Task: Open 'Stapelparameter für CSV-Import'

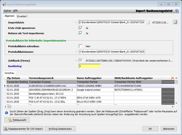Action: [x=23, y=129]
